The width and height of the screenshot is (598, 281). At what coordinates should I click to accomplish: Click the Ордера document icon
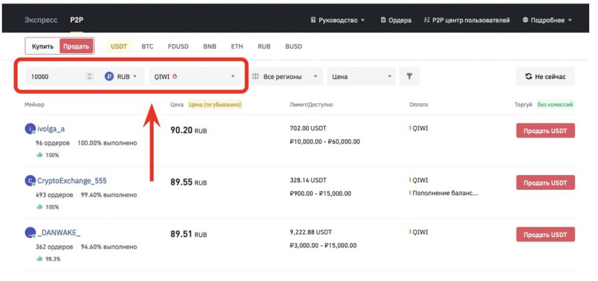(383, 20)
